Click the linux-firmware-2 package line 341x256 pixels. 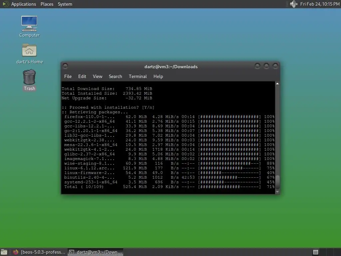point(169,173)
